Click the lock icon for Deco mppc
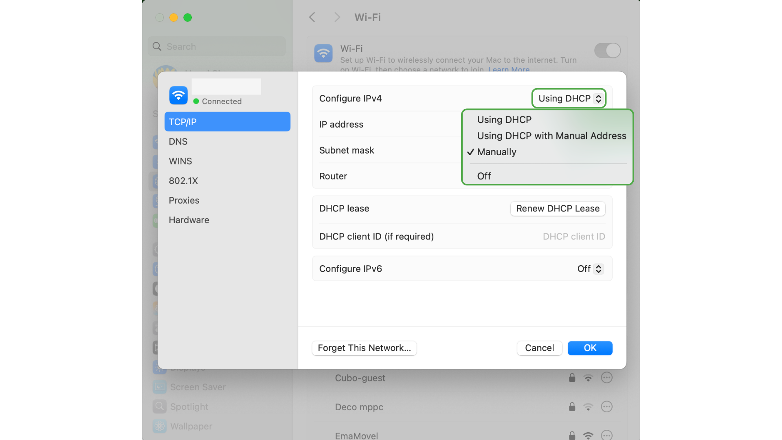This screenshot has width=782, height=440. [572, 407]
